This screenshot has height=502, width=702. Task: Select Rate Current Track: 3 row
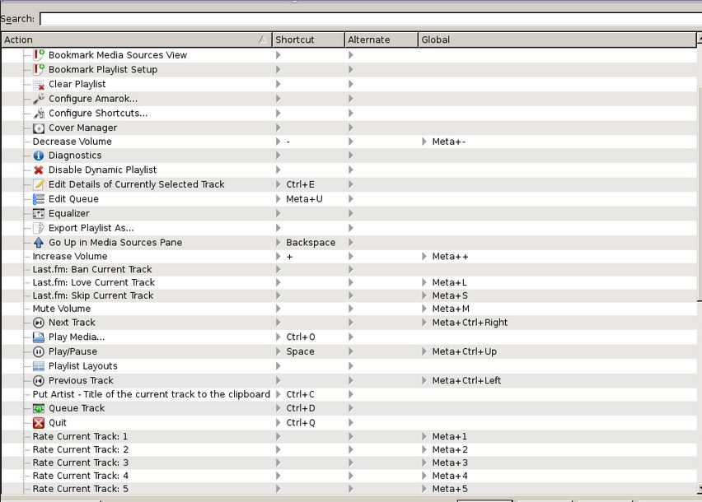pos(349,462)
